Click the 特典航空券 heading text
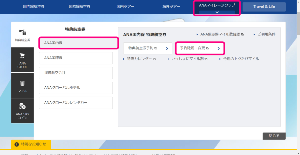The width and height of the screenshot is (300, 155). point(75,29)
